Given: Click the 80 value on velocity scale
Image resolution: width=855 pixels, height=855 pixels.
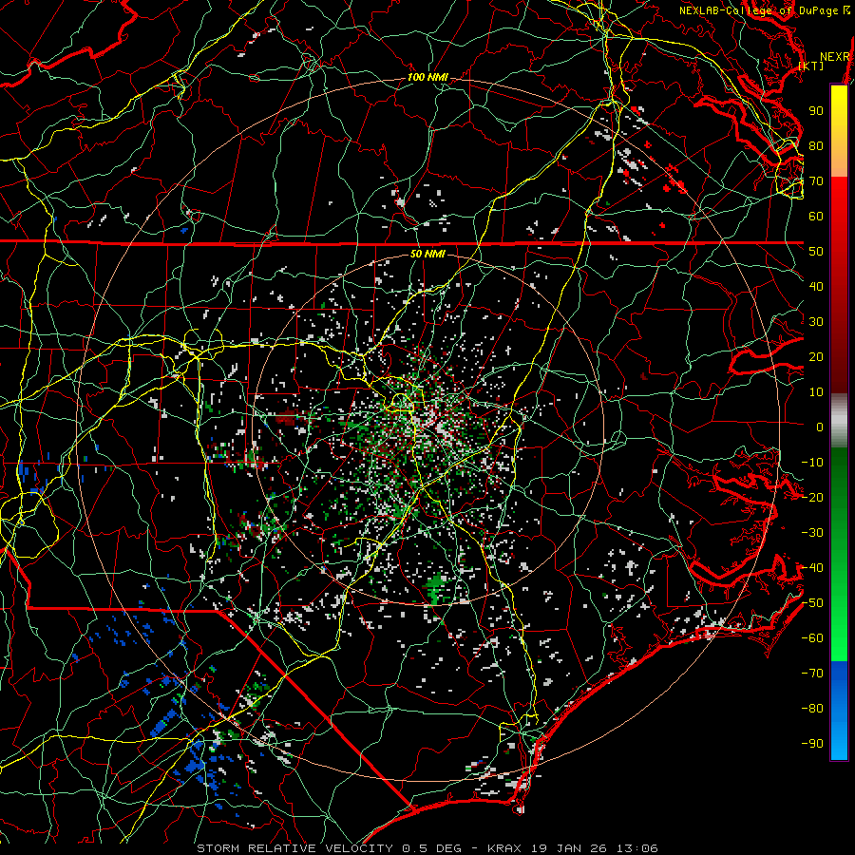Looking at the screenshot, I should (x=816, y=146).
